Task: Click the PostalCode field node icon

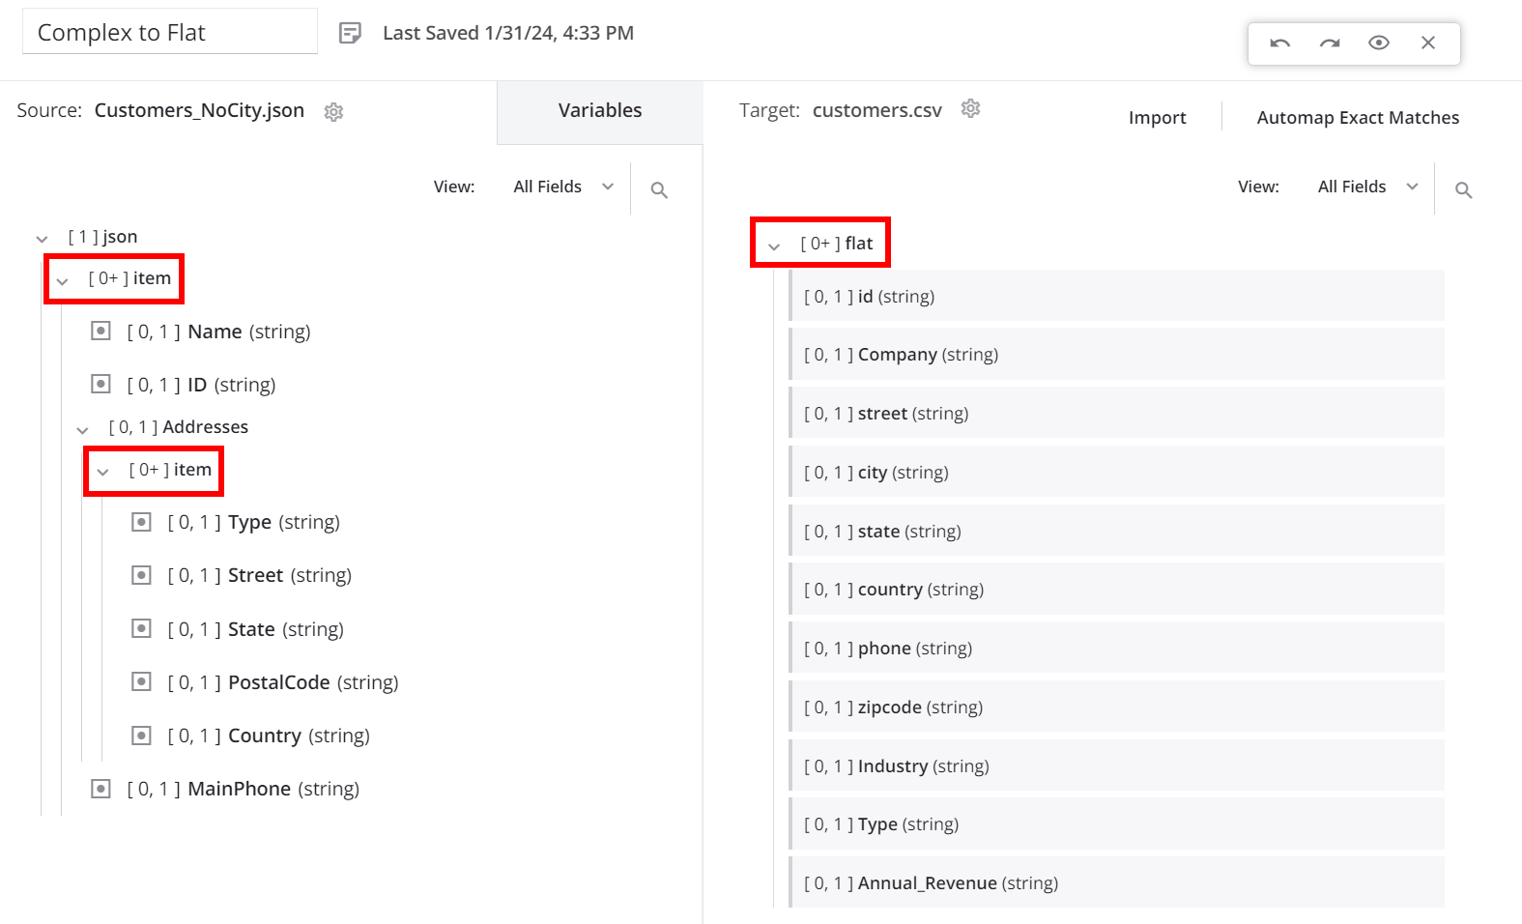Action: point(141,682)
